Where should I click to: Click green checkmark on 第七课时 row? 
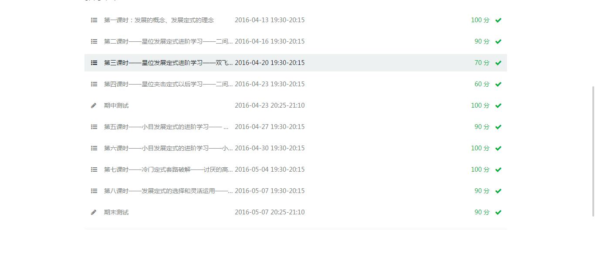point(498,169)
